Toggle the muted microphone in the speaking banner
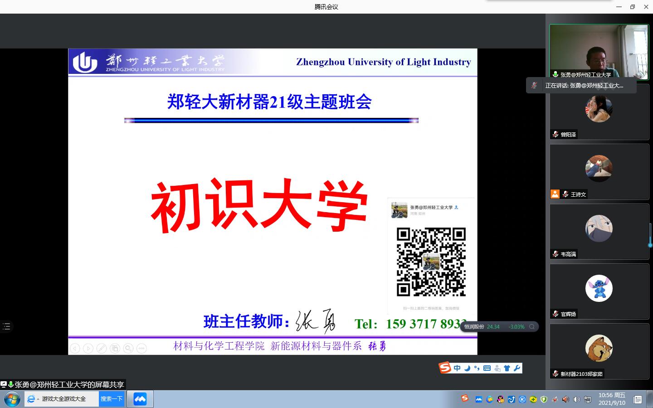This screenshot has width=653, height=408. 534,85
